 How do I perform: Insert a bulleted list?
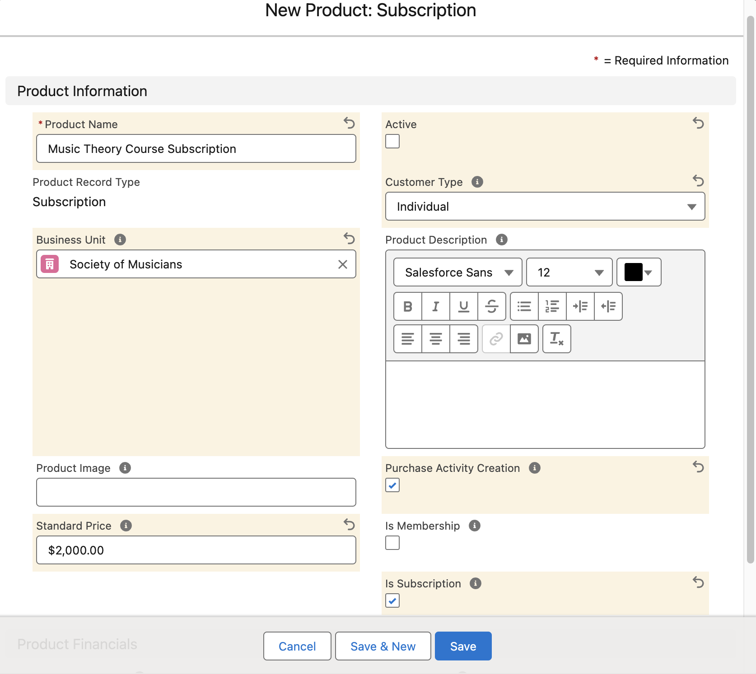pos(524,306)
